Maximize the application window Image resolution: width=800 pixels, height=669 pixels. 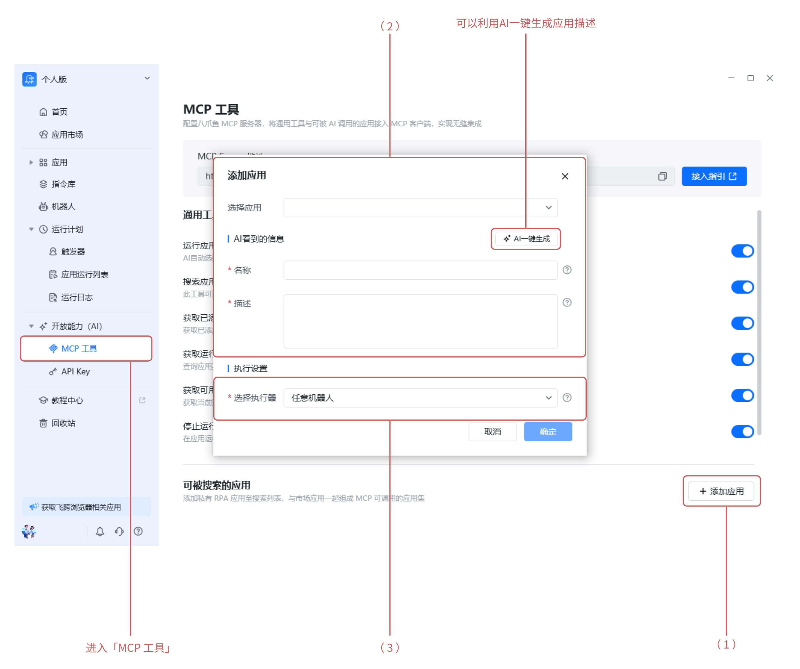tap(751, 79)
